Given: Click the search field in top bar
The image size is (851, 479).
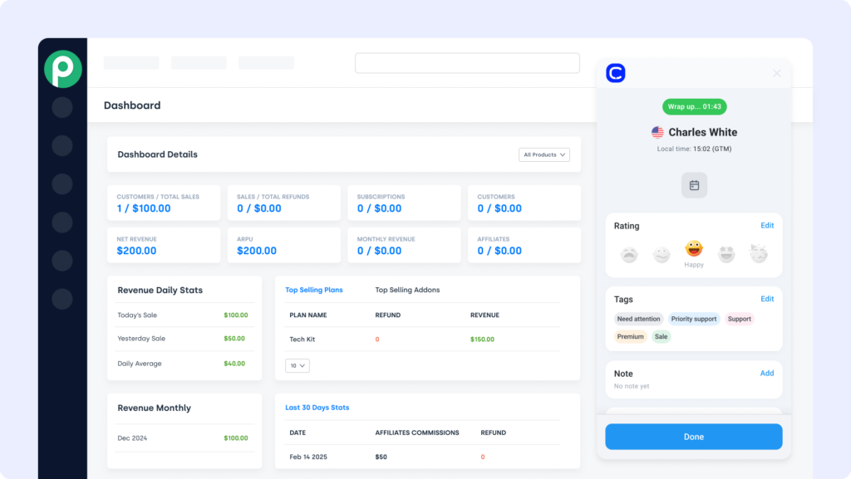Looking at the screenshot, I should tap(467, 63).
